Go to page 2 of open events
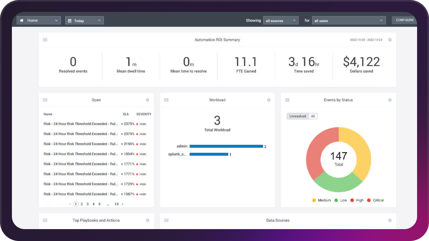The width and height of the screenshot is (429, 241). (x=82, y=204)
